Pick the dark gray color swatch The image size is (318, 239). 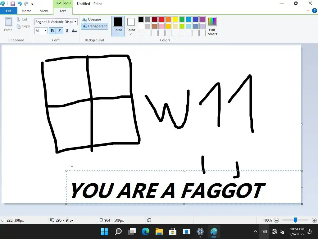click(x=148, y=19)
